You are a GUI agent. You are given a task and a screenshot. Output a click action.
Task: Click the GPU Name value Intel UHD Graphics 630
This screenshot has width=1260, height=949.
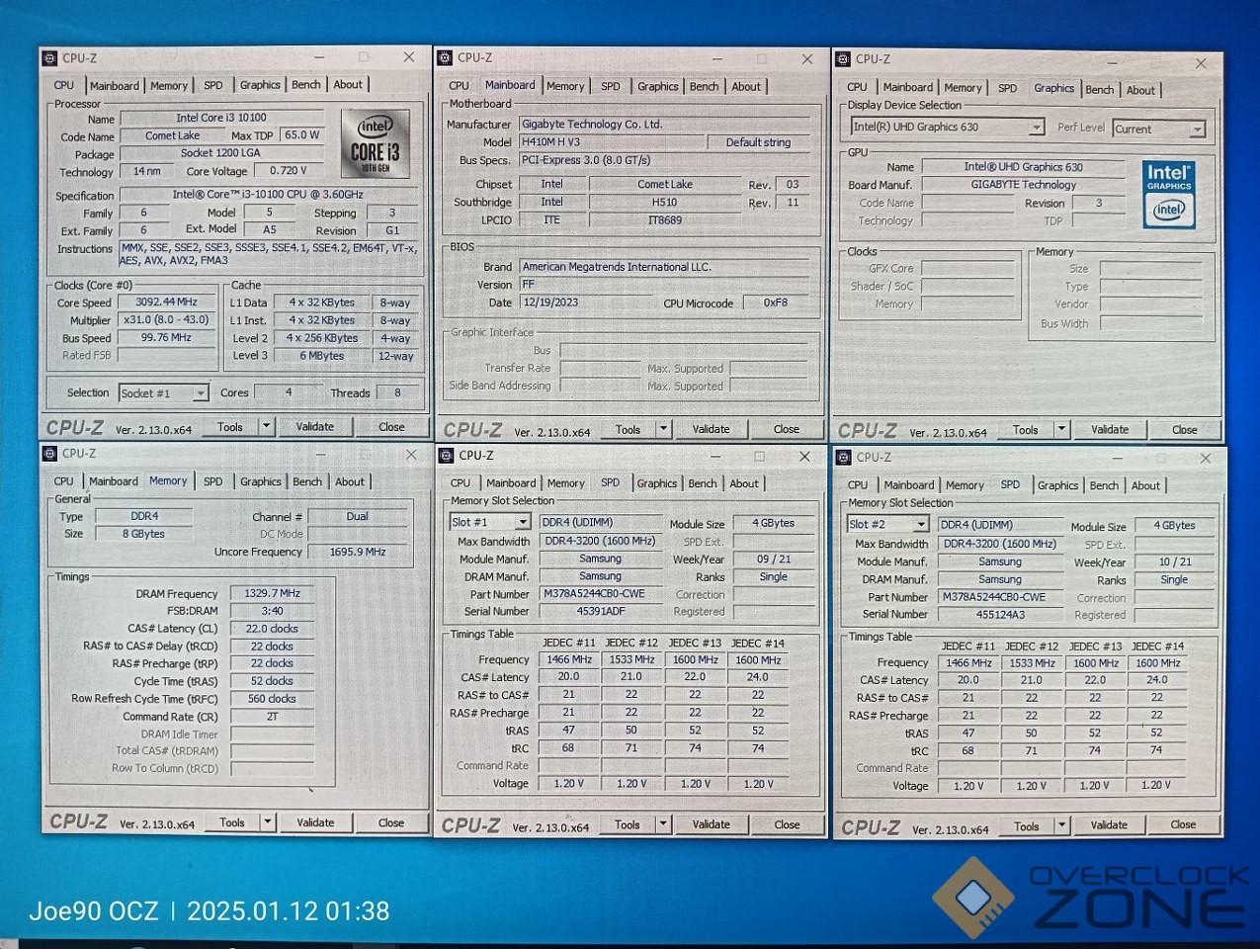tap(1024, 167)
